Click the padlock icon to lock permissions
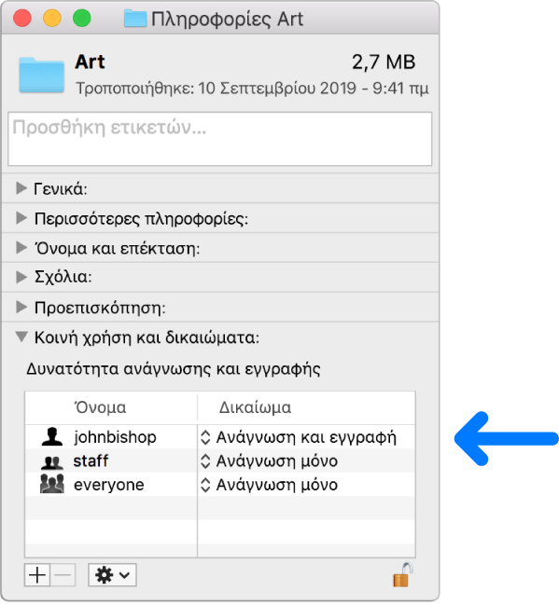The width and height of the screenshot is (559, 605). [403, 575]
